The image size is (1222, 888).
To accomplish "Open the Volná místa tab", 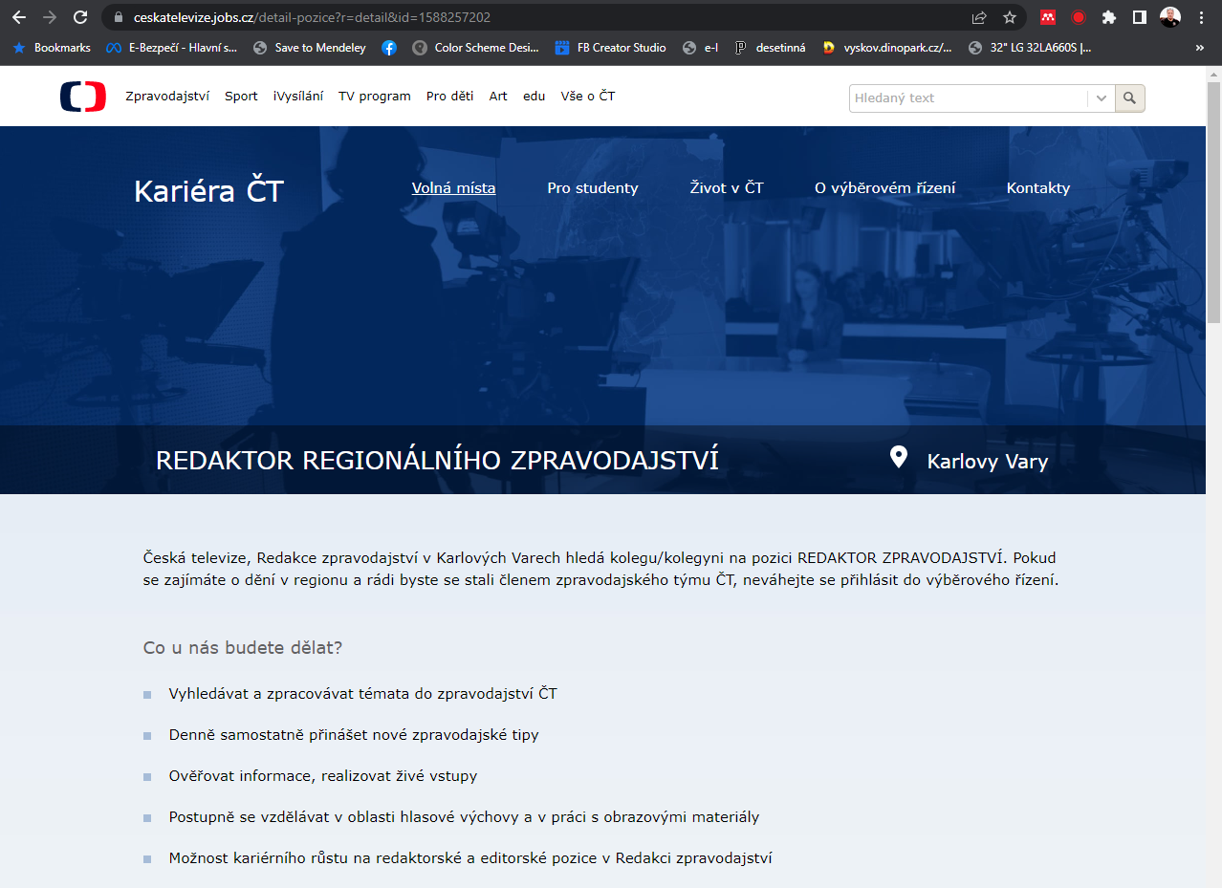I will point(453,187).
